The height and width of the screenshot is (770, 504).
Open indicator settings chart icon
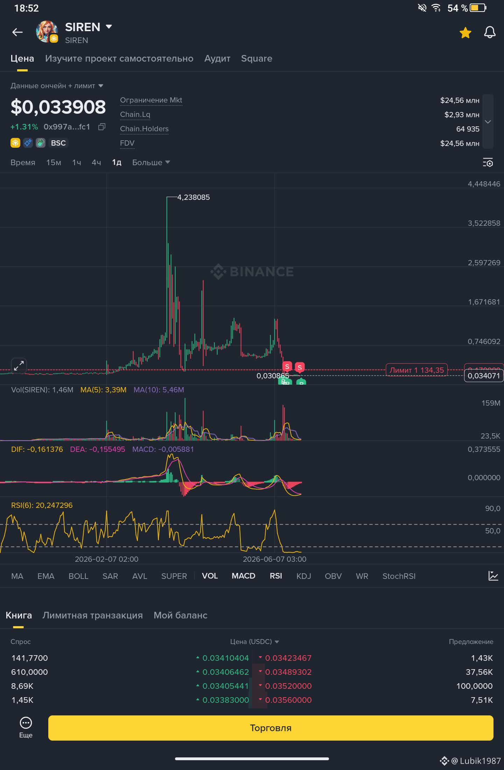tap(493, 576)
